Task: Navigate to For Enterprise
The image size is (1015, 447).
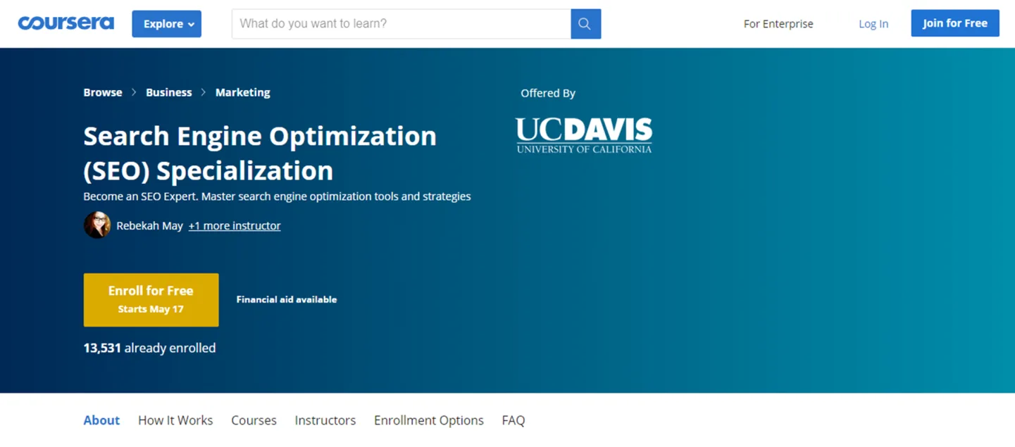Action: [778, 23]
